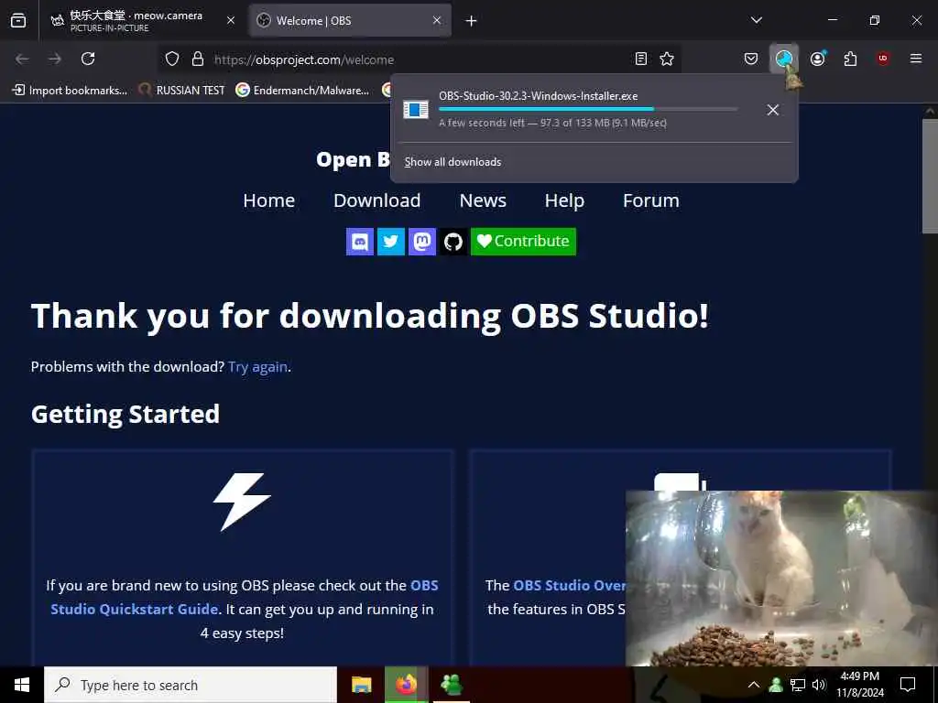Viewport: 938px width, 703px height.
Task: Open the volume control tray icon
Action: click(819, 685)
